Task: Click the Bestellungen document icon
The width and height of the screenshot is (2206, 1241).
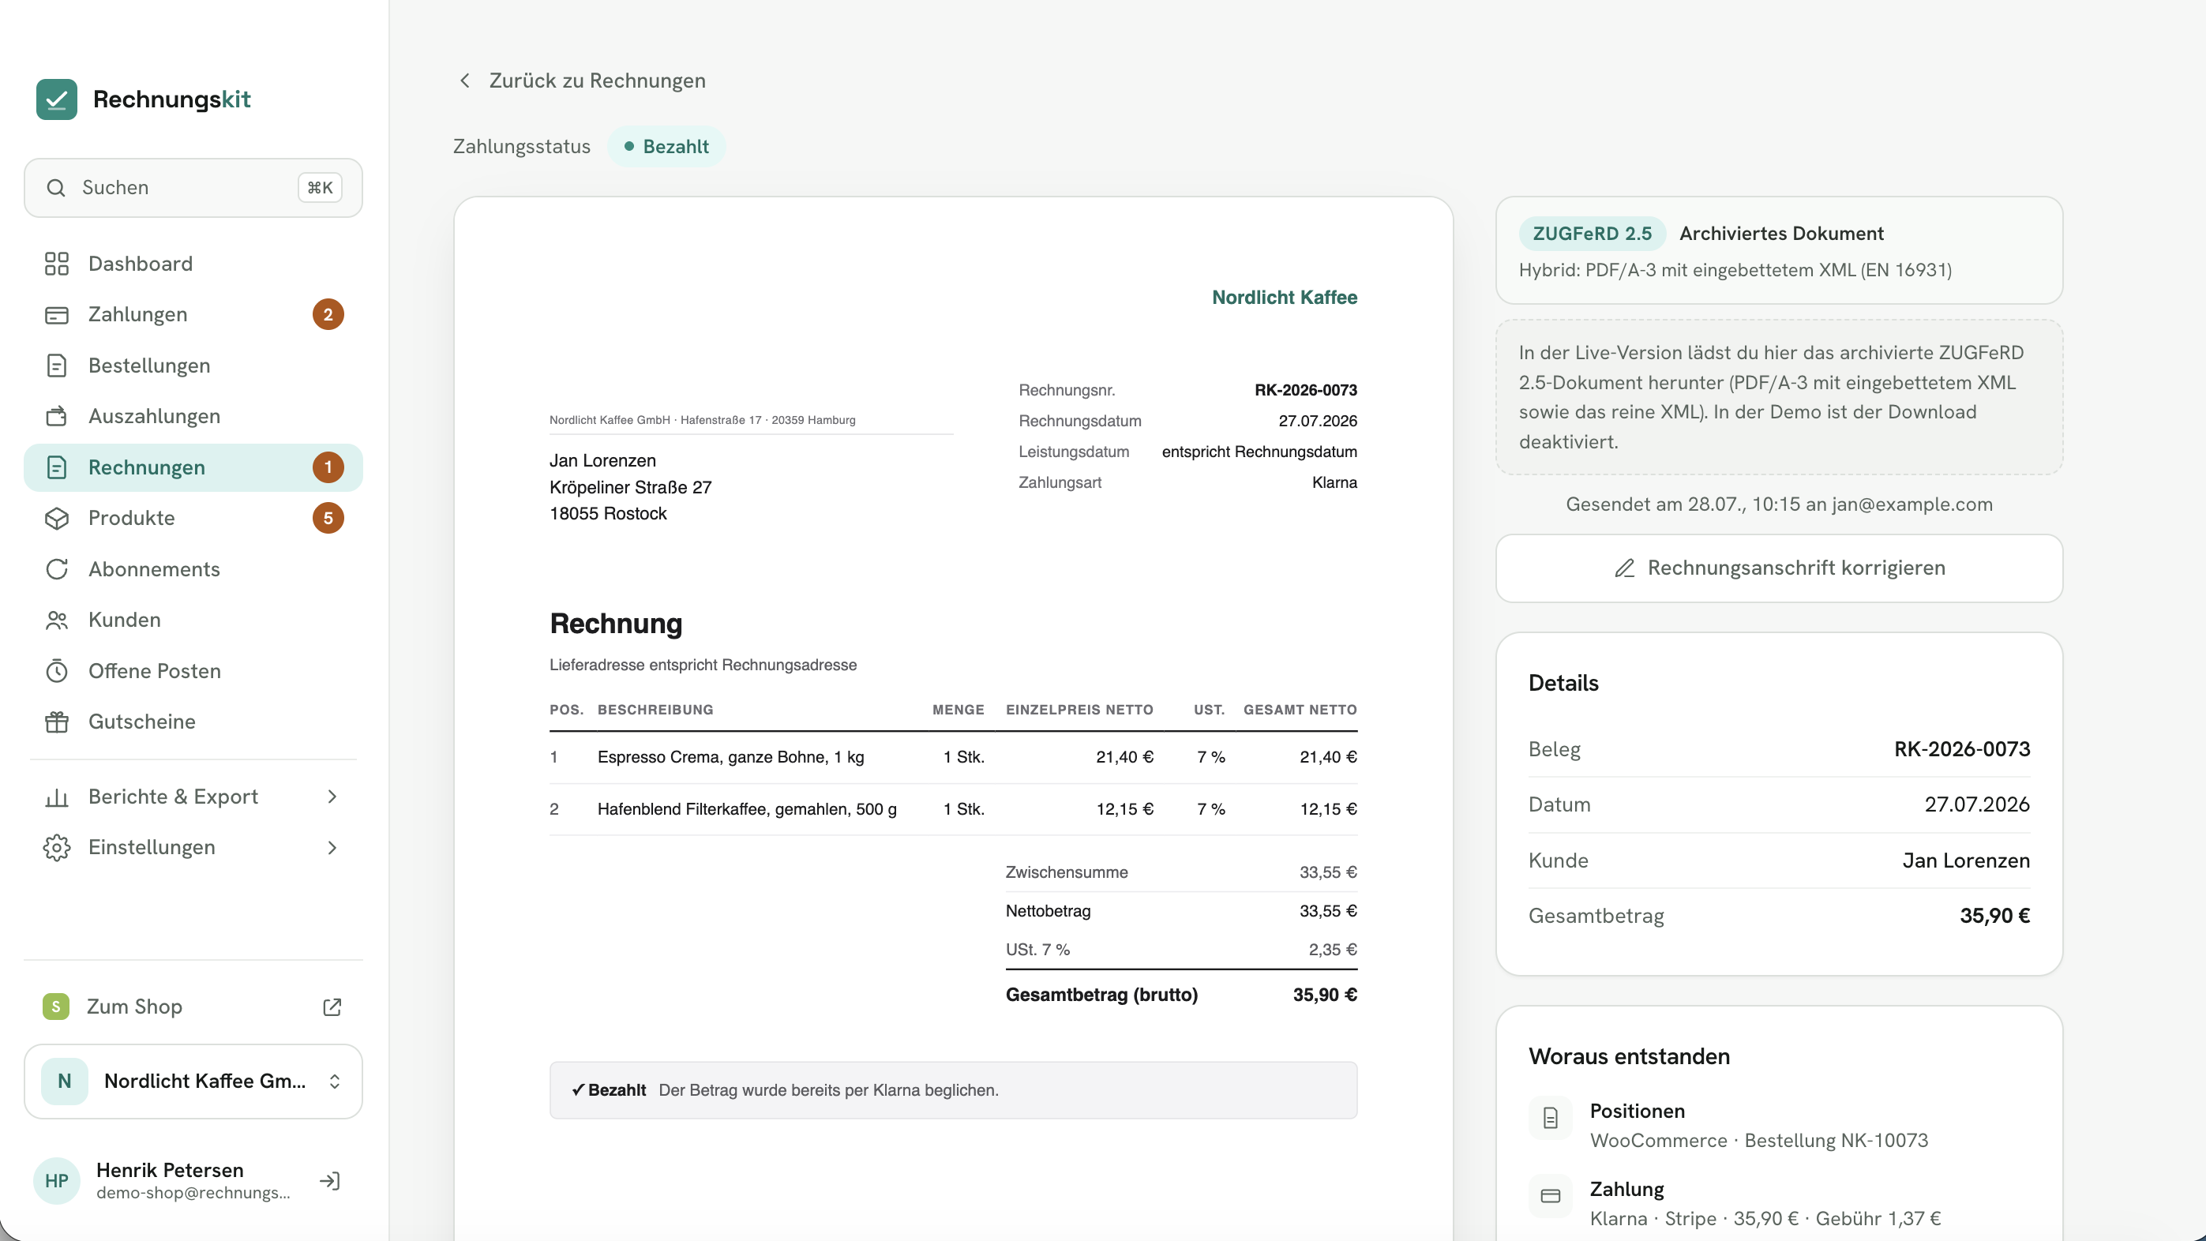Action: pos(57,366)
